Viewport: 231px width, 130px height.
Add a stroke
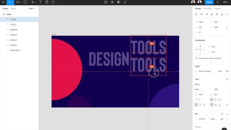point(227,127)
